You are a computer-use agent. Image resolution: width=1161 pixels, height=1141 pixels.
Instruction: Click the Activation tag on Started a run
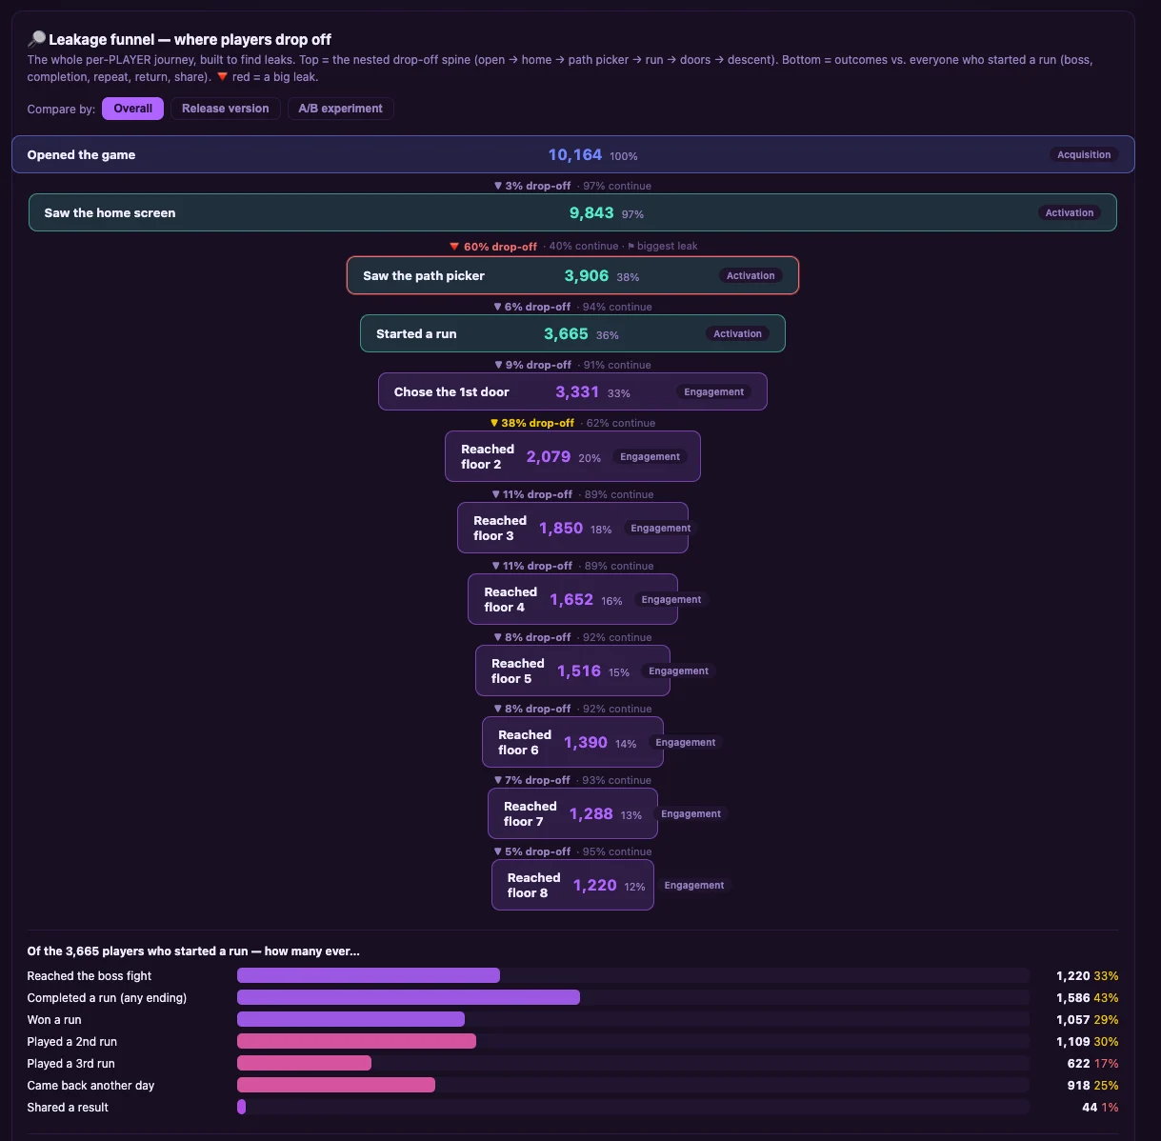click(x=737, y=333)
